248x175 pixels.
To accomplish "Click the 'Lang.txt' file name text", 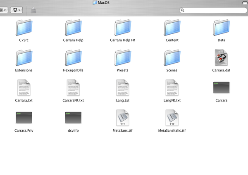I will tap(123, 100).
